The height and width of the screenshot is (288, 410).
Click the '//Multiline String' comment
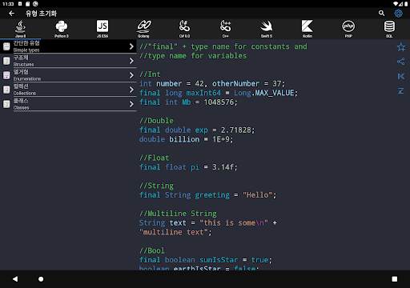178,214
